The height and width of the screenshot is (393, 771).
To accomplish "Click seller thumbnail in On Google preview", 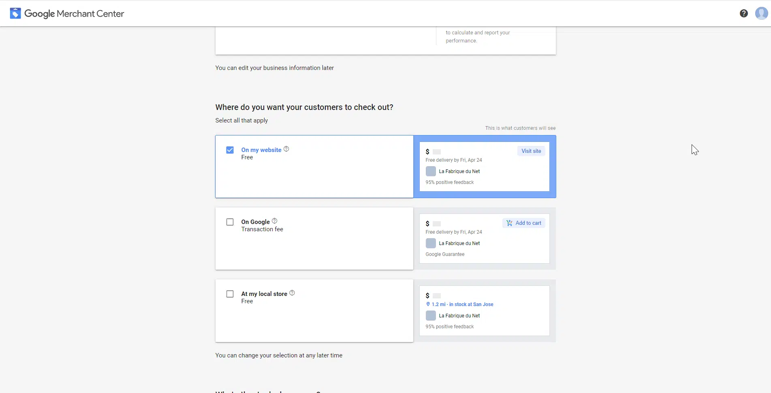I will tap(431, 243).
